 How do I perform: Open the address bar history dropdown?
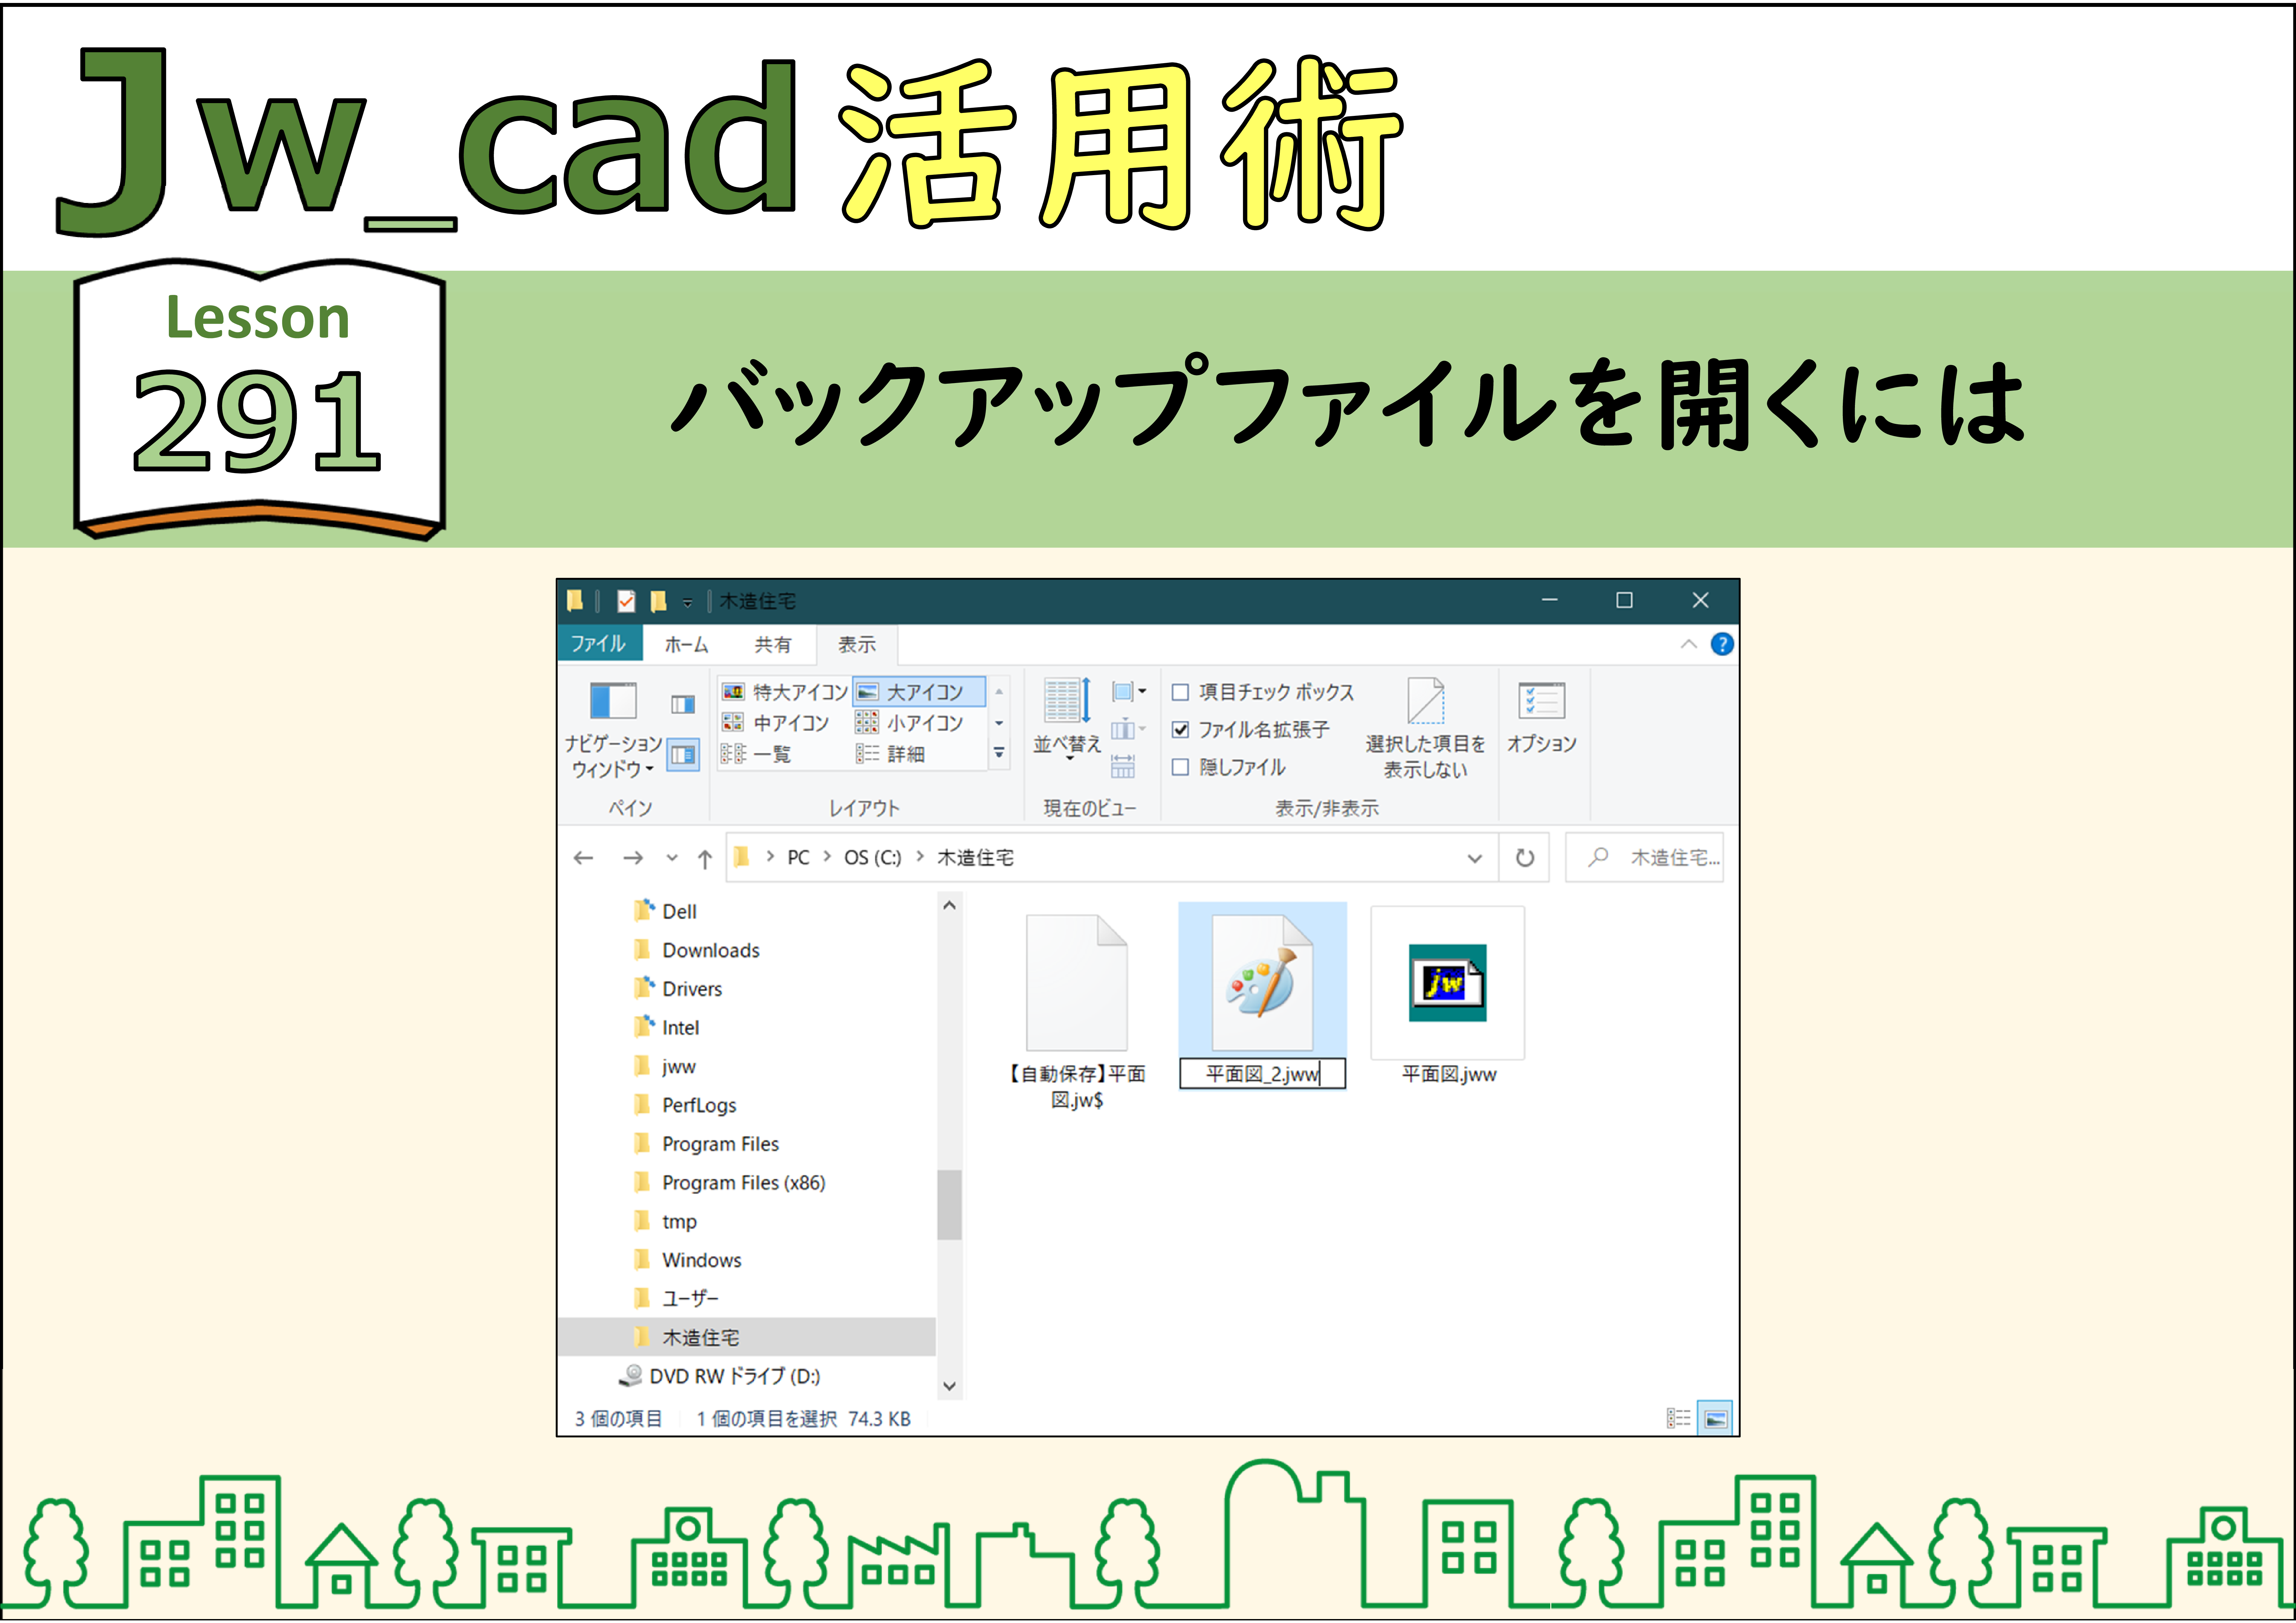pos(1475,858)
